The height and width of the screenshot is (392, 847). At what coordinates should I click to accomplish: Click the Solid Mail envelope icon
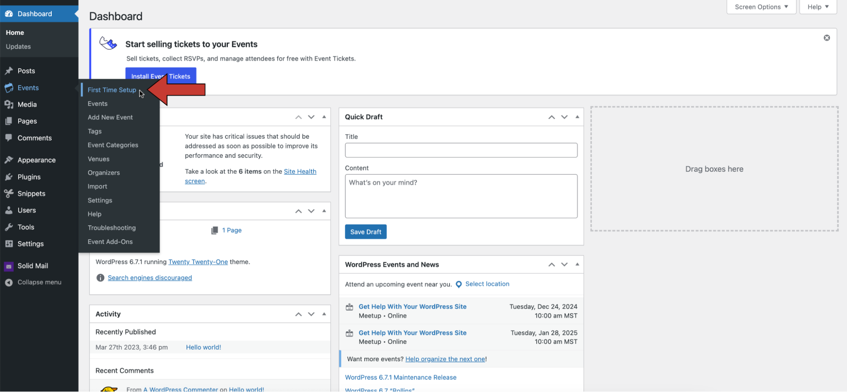click(9, 266)
